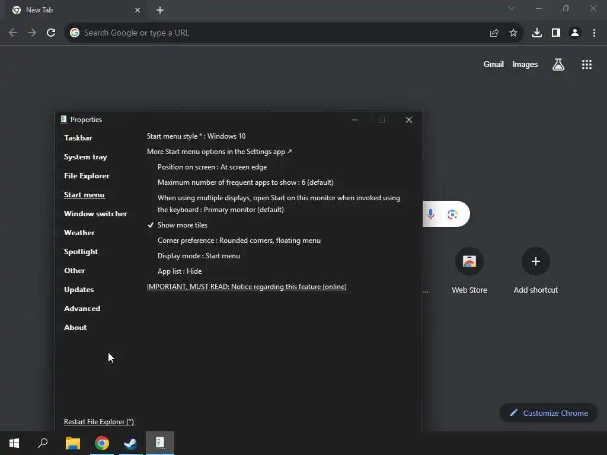Bookmark this tab with star icon
The height and width of the screenshot is (455, 607).
pyautogui.click(x=513, y=33)
